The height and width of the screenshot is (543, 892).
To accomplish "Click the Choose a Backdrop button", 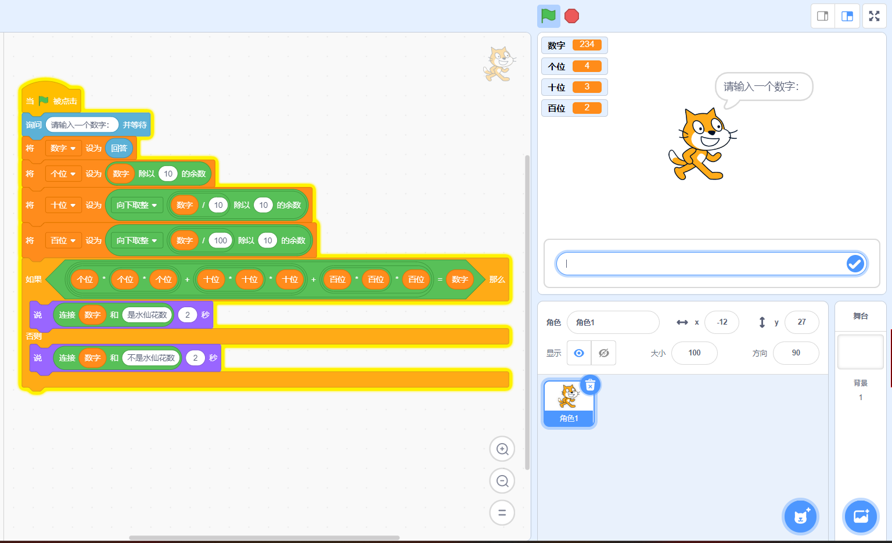I will pos(861,516).
